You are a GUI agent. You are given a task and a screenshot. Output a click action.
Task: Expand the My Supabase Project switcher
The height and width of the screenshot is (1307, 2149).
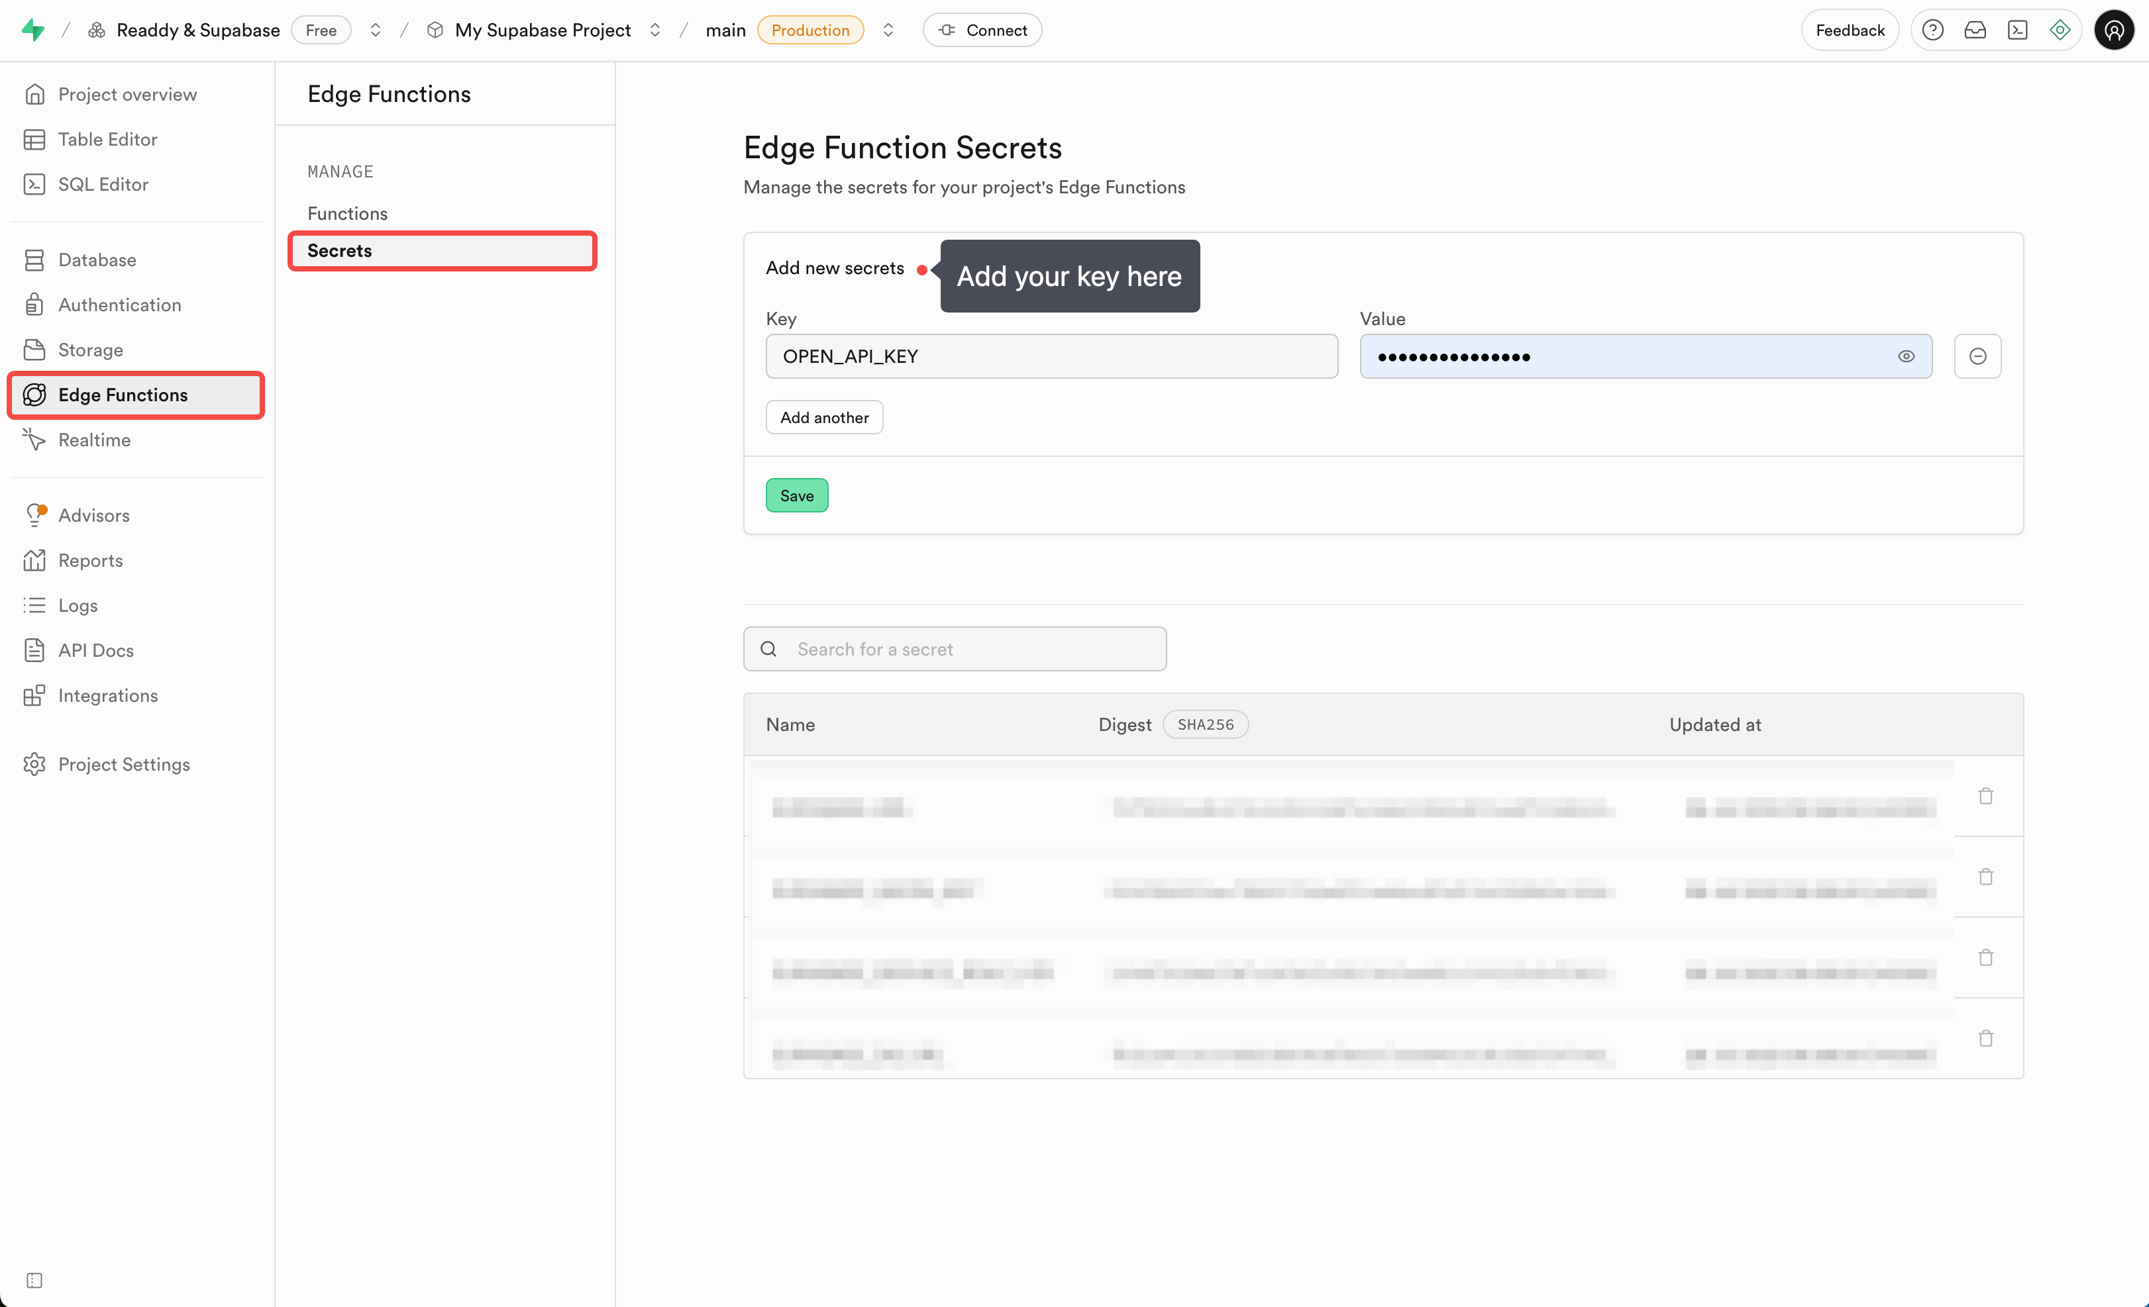(x=655, y=30)
